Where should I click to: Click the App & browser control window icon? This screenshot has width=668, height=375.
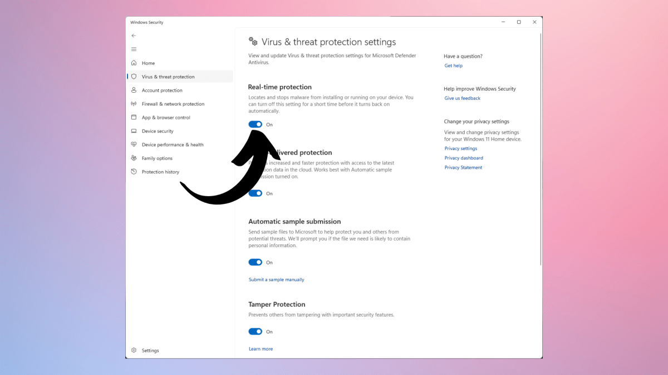coord(134,117)
